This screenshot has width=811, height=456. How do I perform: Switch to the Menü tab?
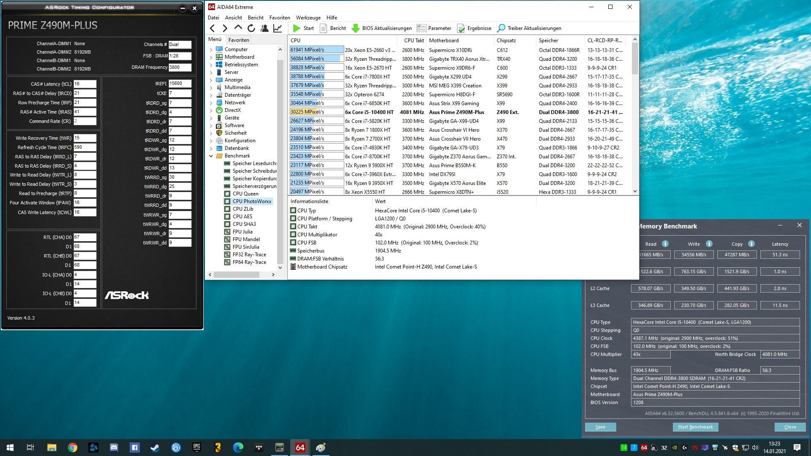(x=215, y=39)
